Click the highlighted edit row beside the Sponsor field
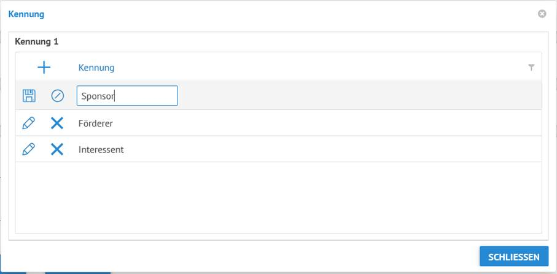 (356, 96)
